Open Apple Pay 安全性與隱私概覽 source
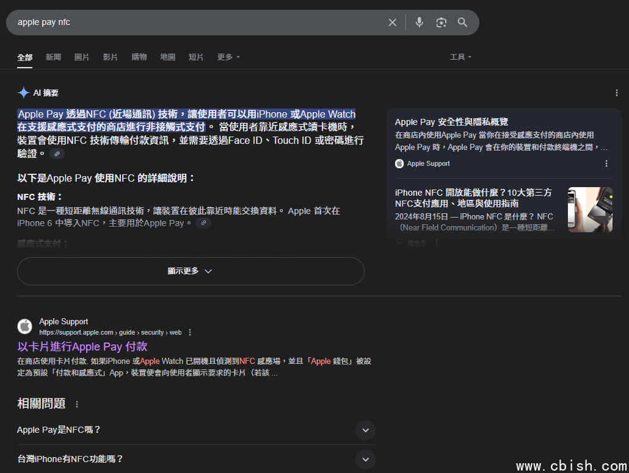 [x=451, y=122]
